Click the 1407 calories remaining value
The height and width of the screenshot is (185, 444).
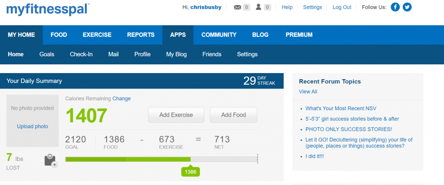pos(87,115)
